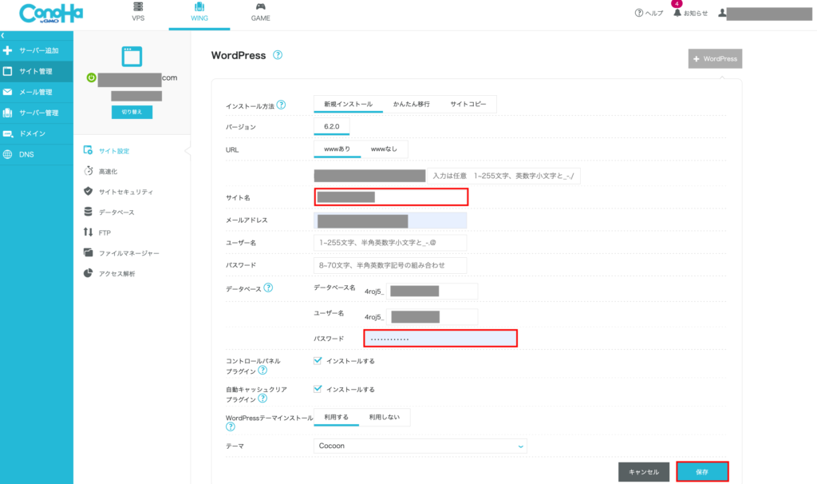Open メール管理 mail icon
Screen dimensions: 817x484
(x=7, y=92)
